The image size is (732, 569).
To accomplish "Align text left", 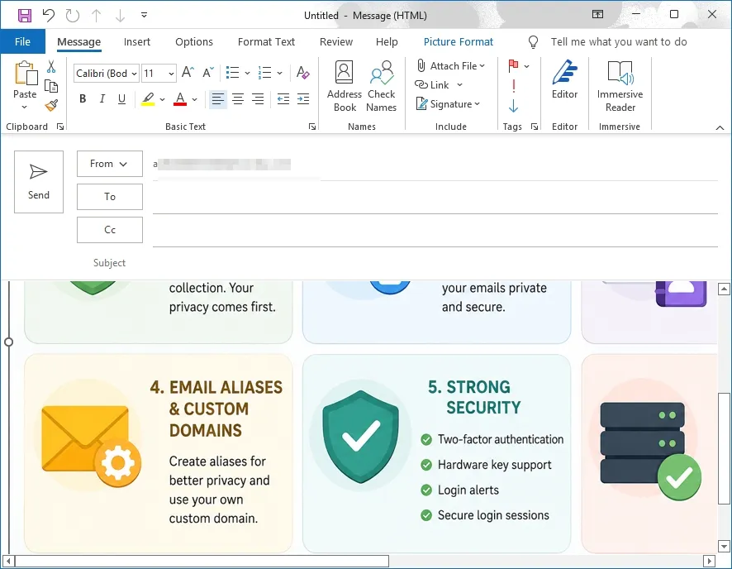I will pos(217,98).
